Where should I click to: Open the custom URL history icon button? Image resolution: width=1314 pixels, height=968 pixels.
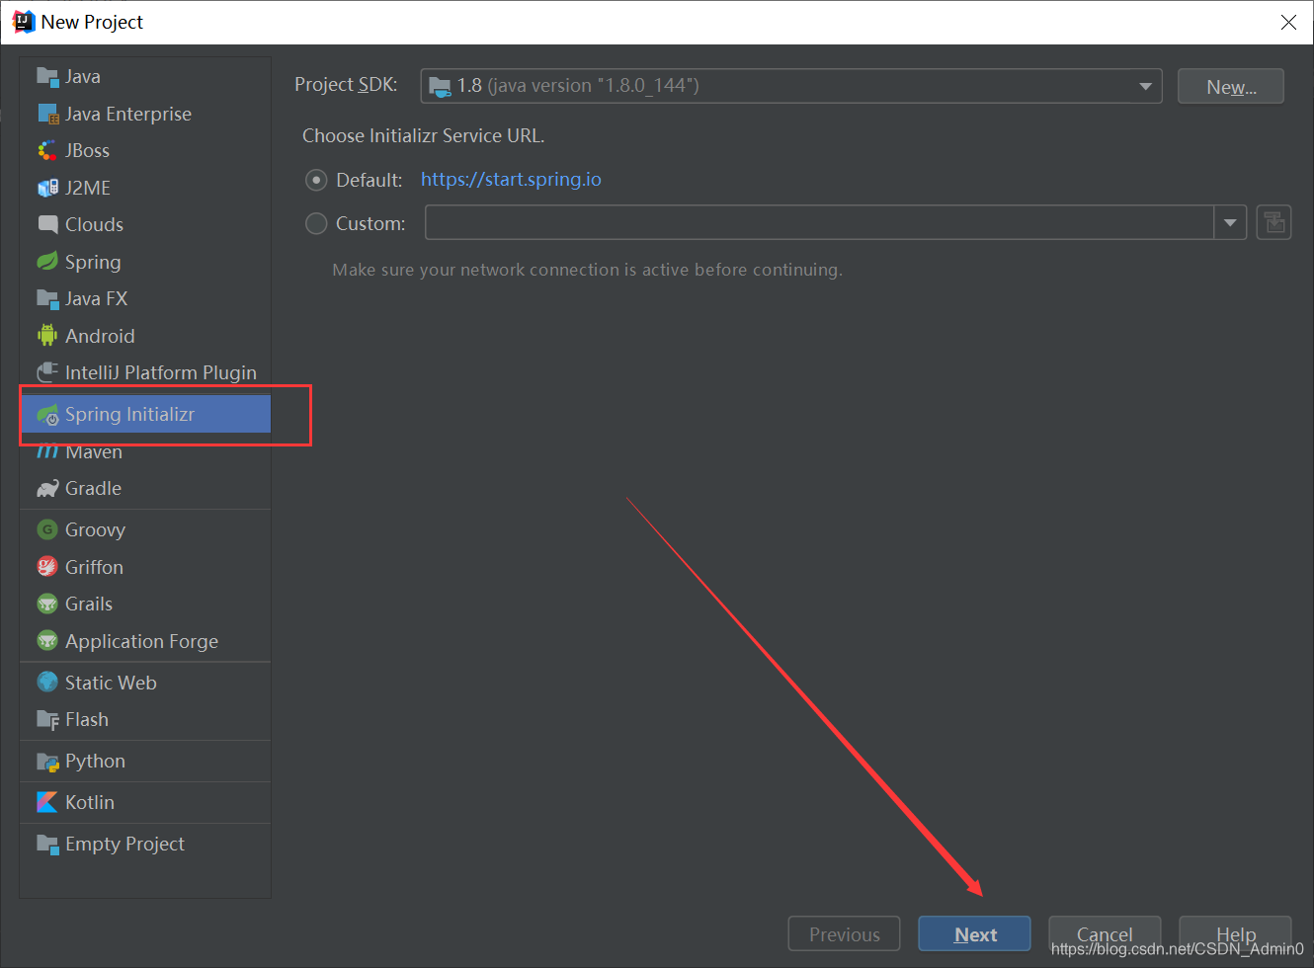point(1273,222)
